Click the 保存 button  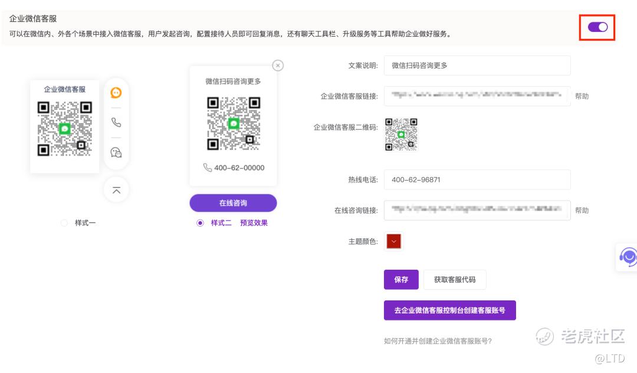click(x=401, y=280)
